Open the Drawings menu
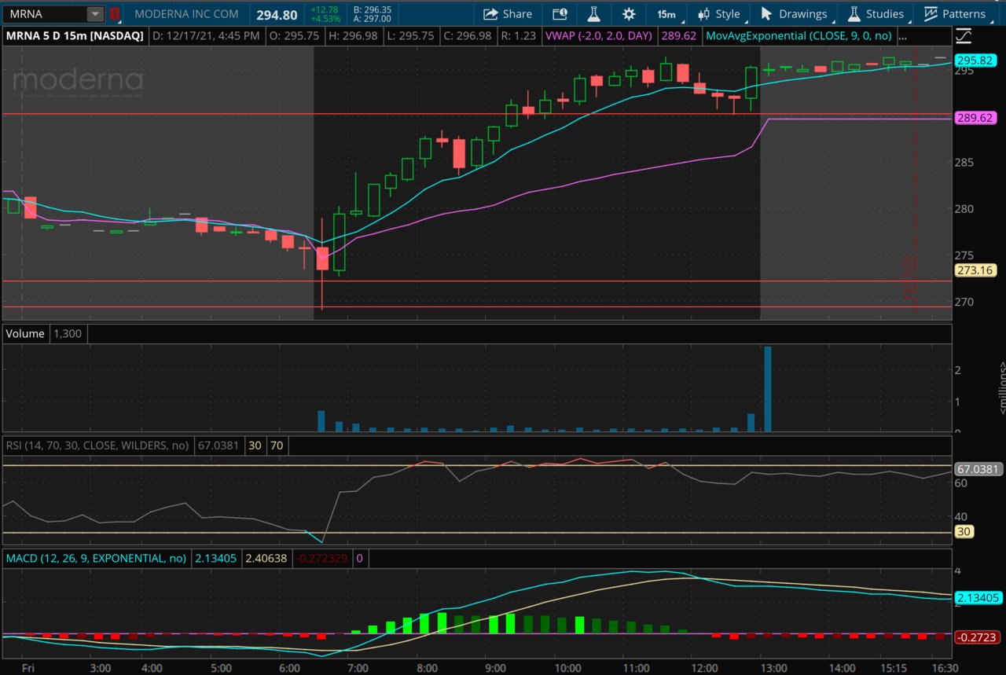This screenshot has height=675, width=1006. tap(794, 14)
